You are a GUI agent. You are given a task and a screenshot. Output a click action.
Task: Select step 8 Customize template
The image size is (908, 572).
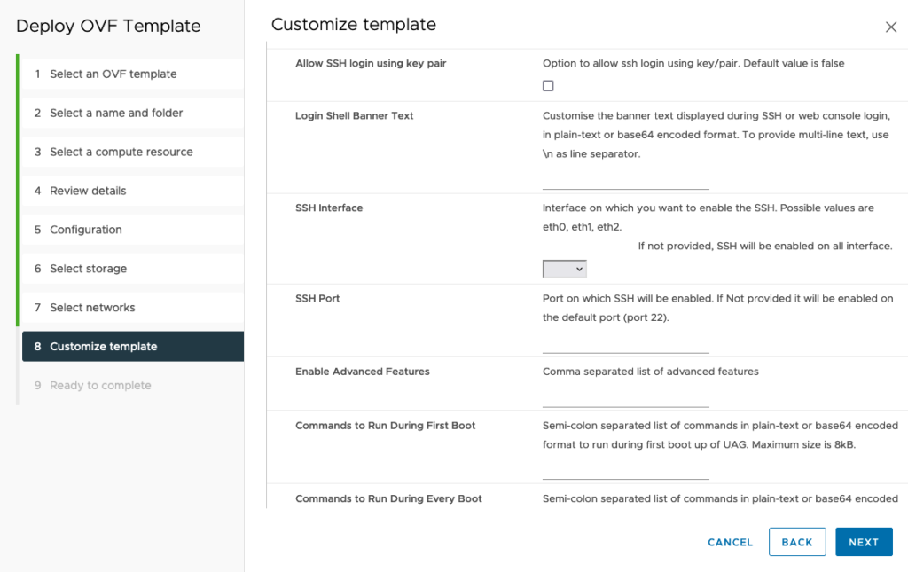point(103,347)
